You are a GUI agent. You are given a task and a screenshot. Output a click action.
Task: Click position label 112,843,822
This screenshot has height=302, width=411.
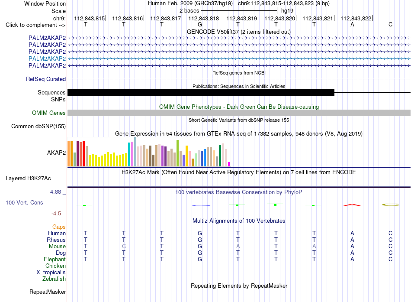pos(356,18)
